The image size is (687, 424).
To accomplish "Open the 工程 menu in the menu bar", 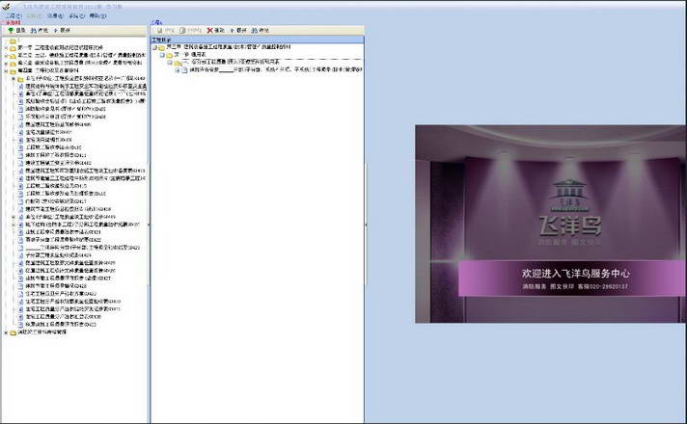I will click(x=13, y=15).
